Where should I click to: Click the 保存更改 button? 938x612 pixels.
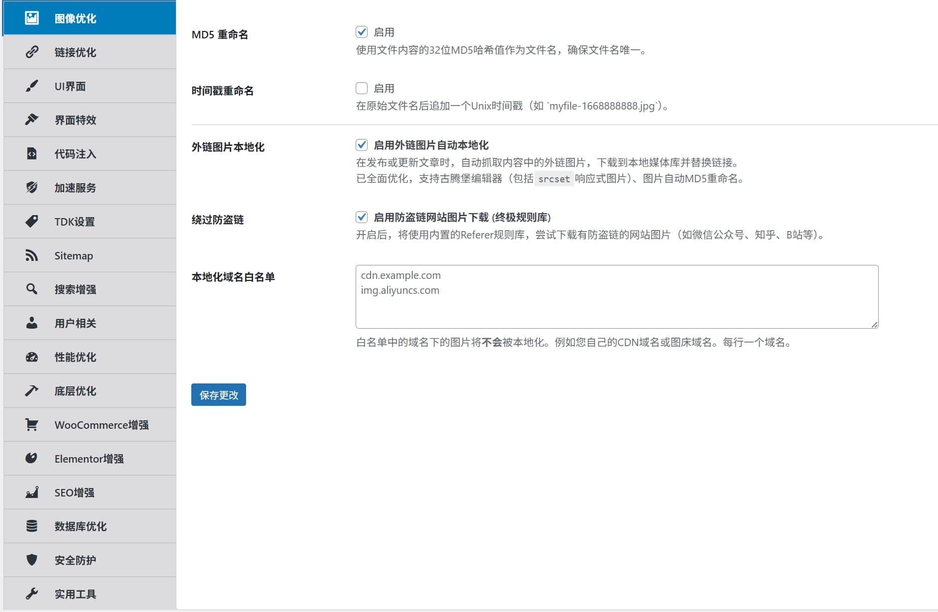pyautogui.click(x=218, y=395)
